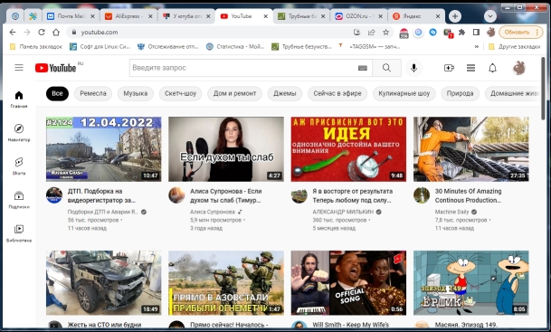Open АЛЕКСАНДР МИЛЬКИН channel link
This screenshot has width=551, height=332.
coord(343,212)
